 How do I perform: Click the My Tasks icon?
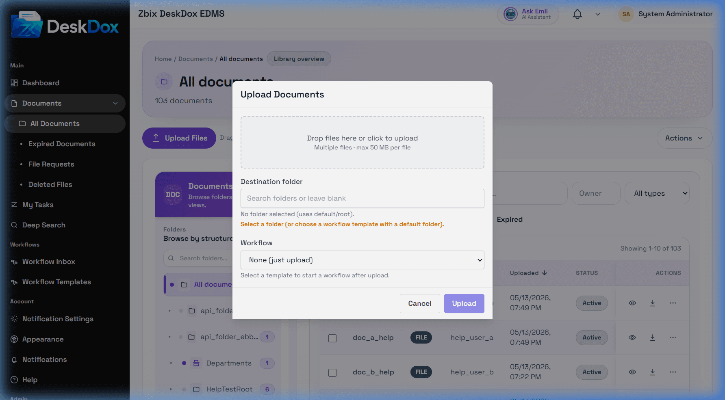[x=14, y=205]
